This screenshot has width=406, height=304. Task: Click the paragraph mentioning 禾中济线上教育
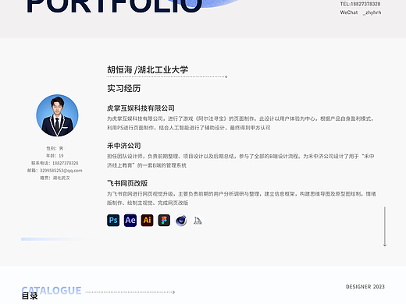point(240,161)
